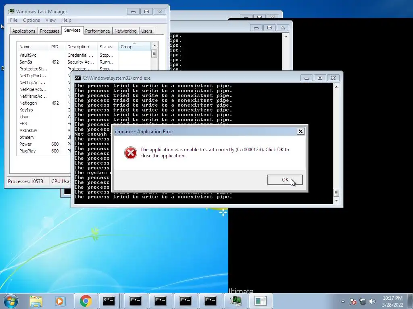
Task: Open Windows Explorer from the taskbar
Action: pos(36,301)
